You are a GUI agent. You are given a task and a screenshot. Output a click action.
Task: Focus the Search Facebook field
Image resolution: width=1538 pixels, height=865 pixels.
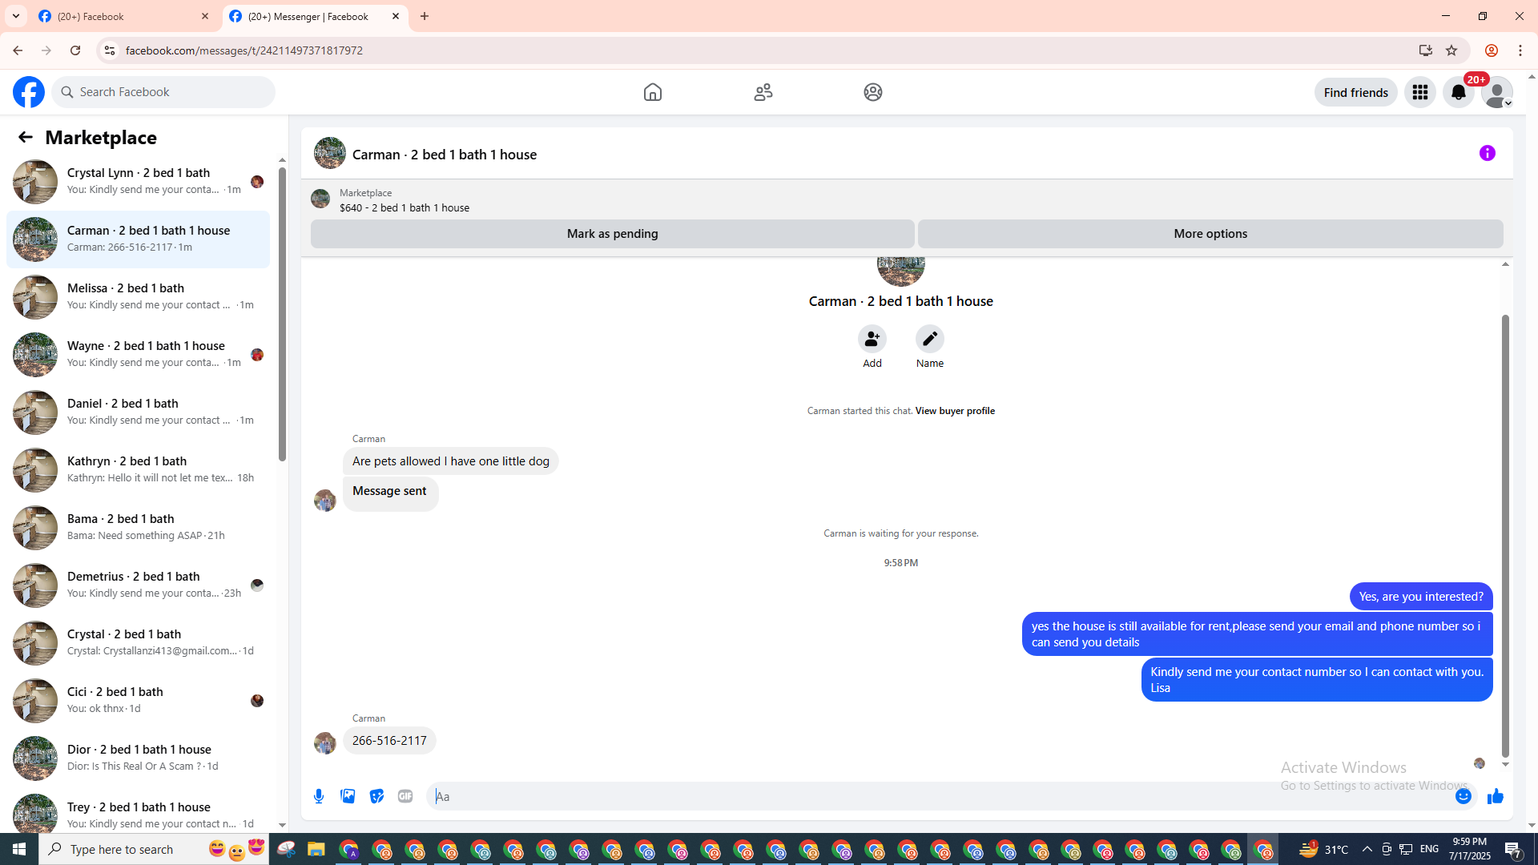tap(163, 92)
